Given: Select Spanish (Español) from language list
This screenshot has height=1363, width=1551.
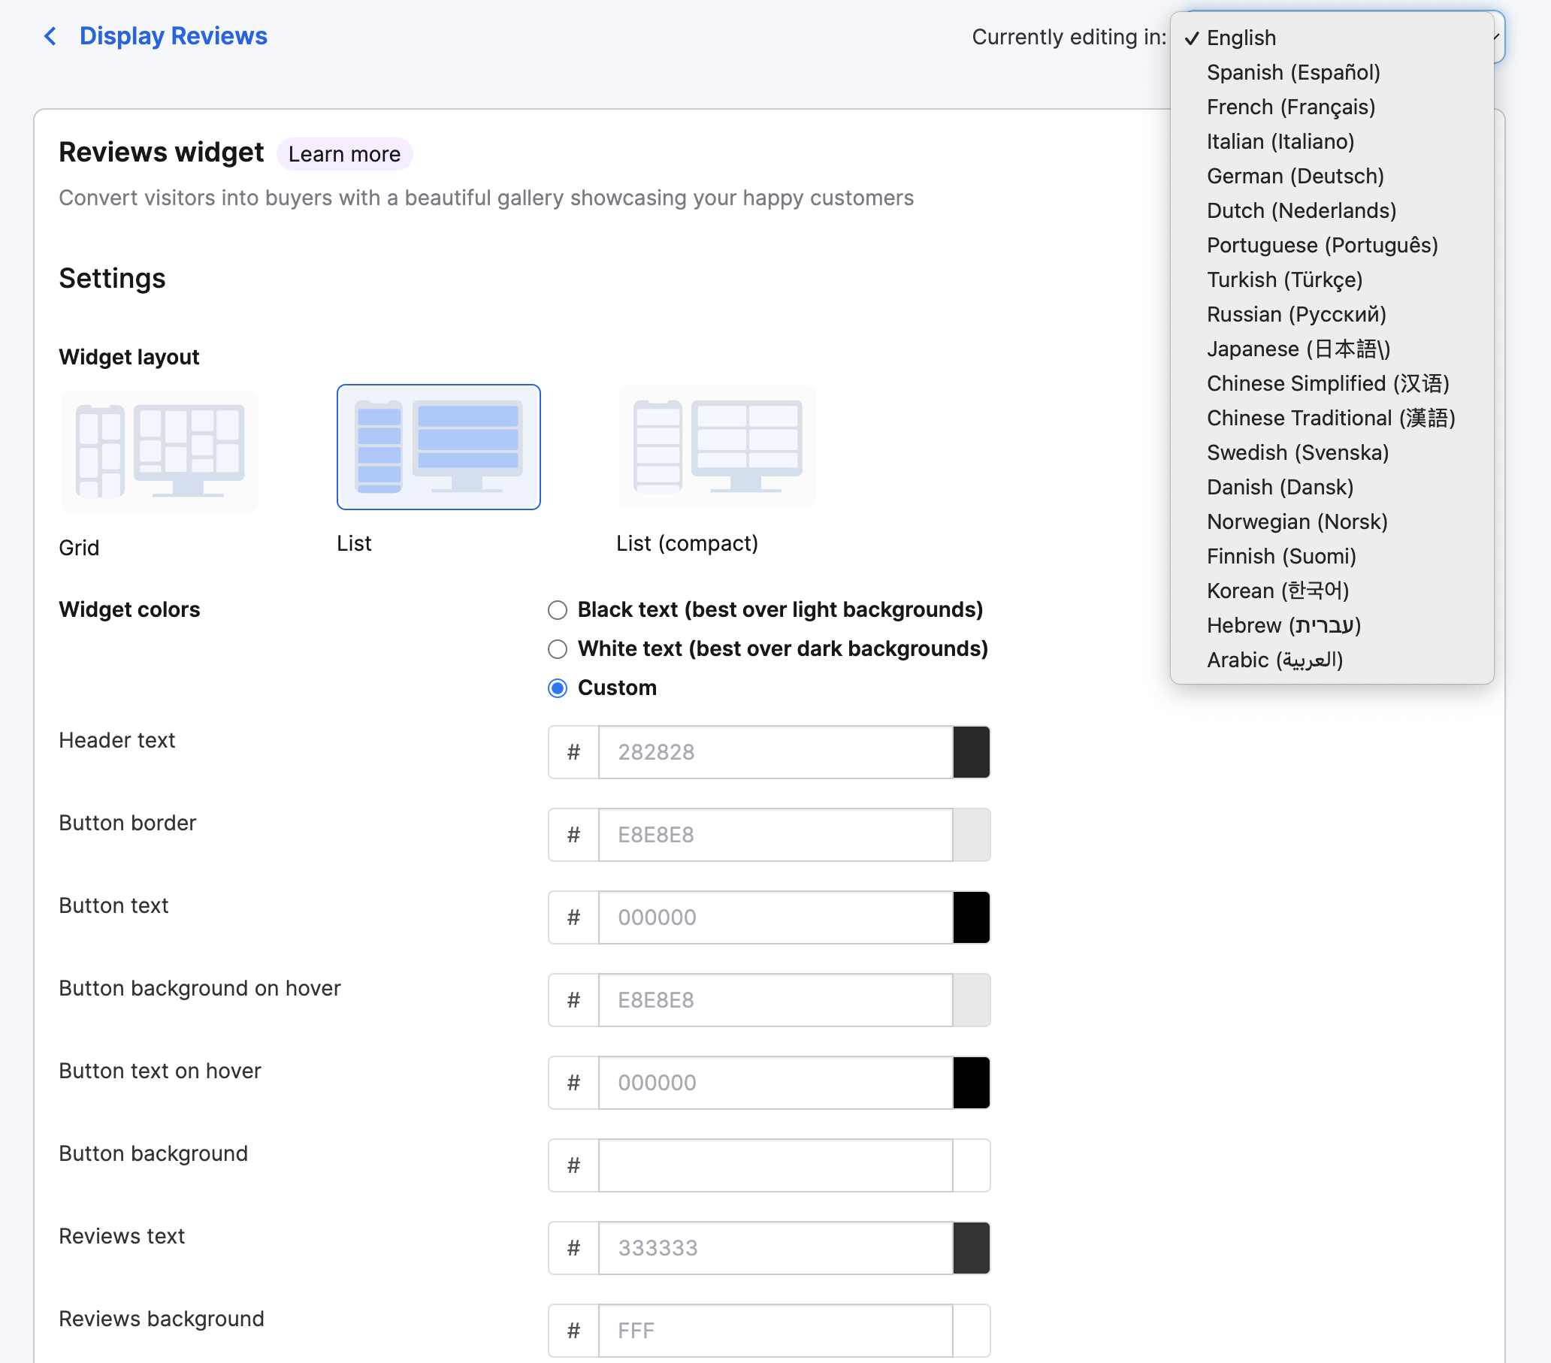Looking at the screenshot, I should (1293, 73).
